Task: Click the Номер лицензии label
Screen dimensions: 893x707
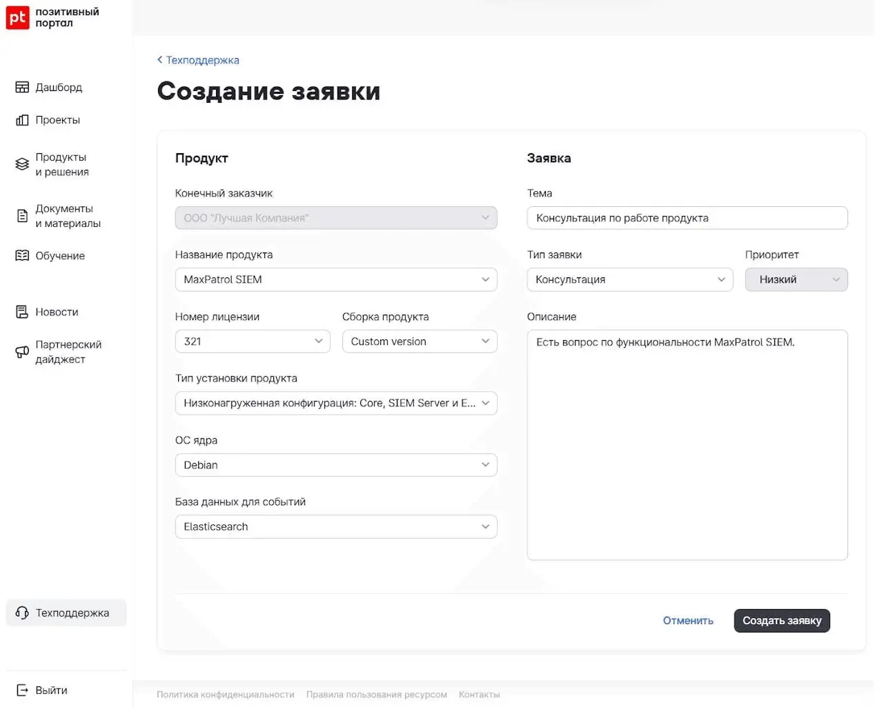Action: click(x=217, y=317)
